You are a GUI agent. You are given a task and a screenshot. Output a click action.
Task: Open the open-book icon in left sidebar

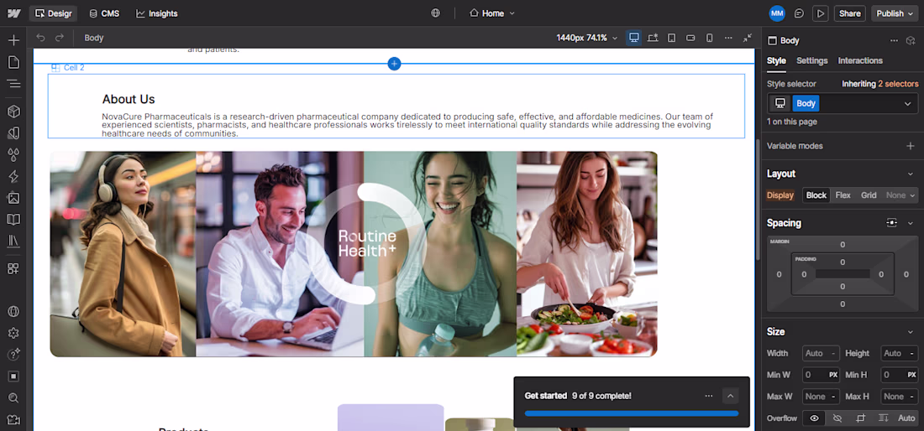[x=13, y=220]
